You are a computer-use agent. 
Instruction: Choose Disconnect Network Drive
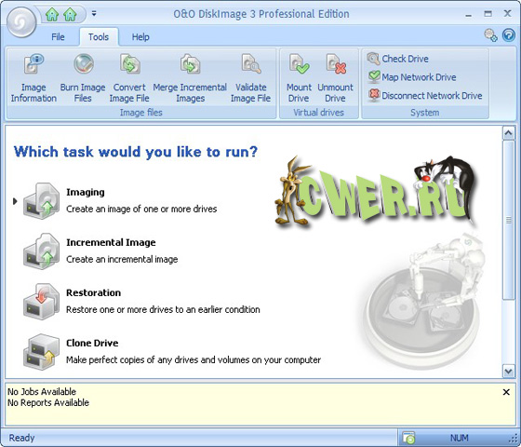[x=425, y=95]
